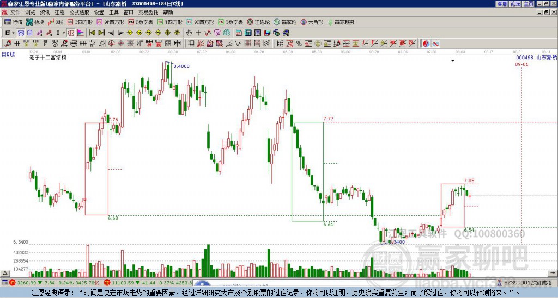The width and height of the screenshot is (558, 298).
Task: Open the 工具 menu
Action: tap(114, 13)
